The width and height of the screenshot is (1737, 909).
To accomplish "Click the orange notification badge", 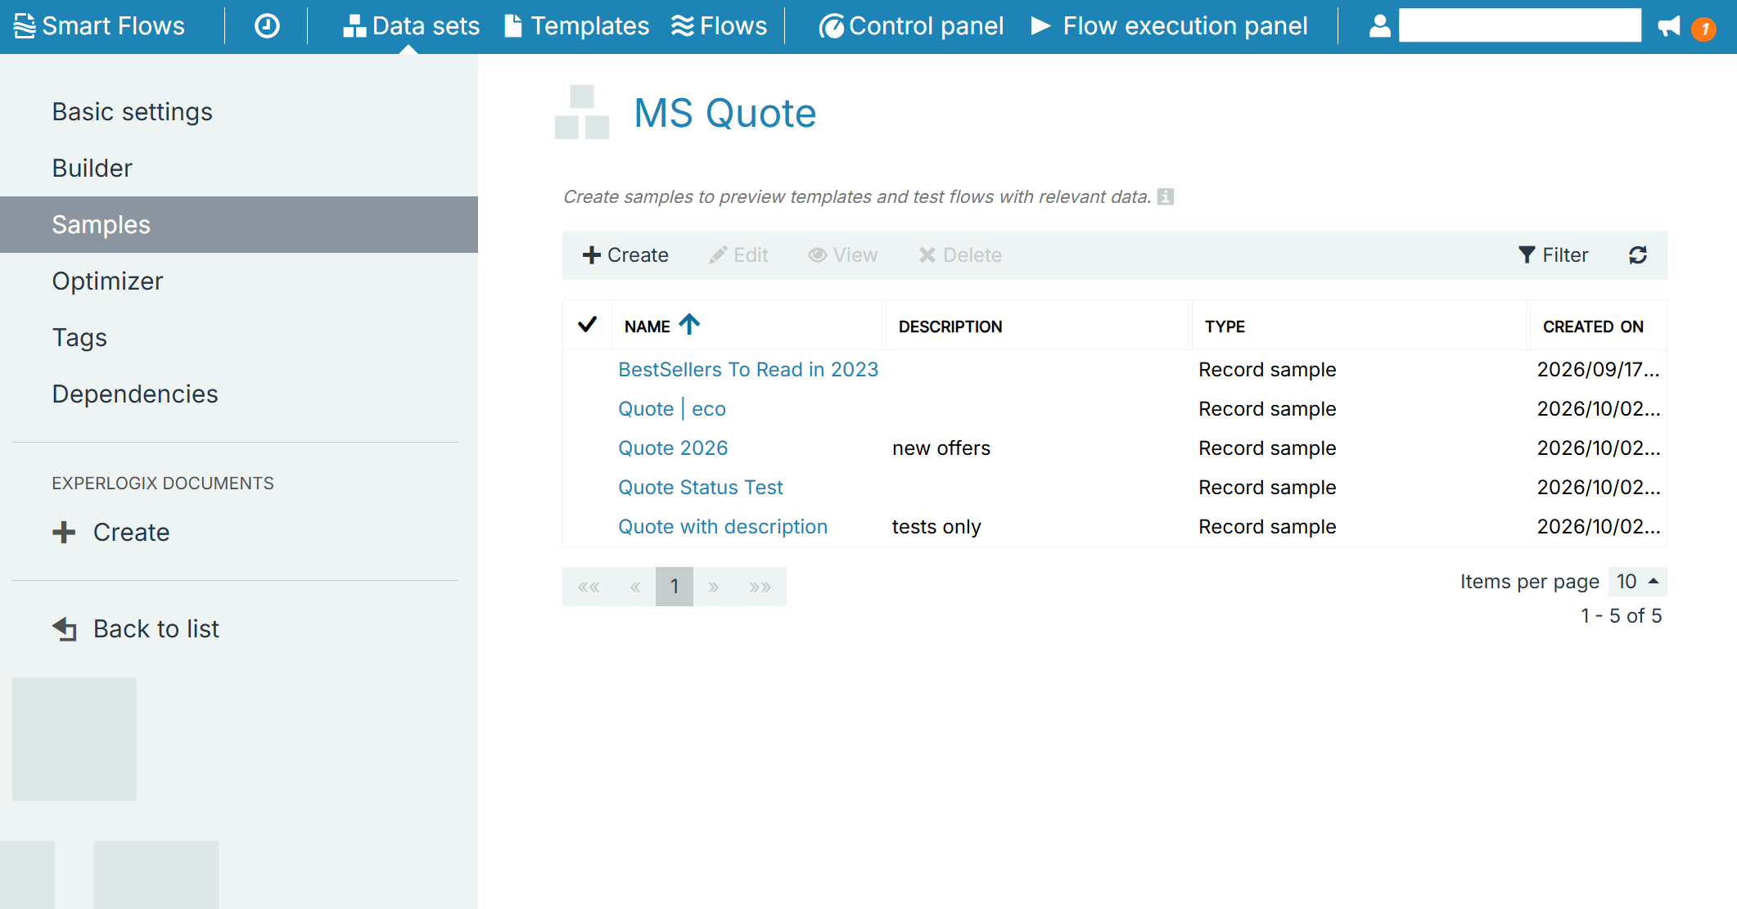I will click(x=1704, y=29).
